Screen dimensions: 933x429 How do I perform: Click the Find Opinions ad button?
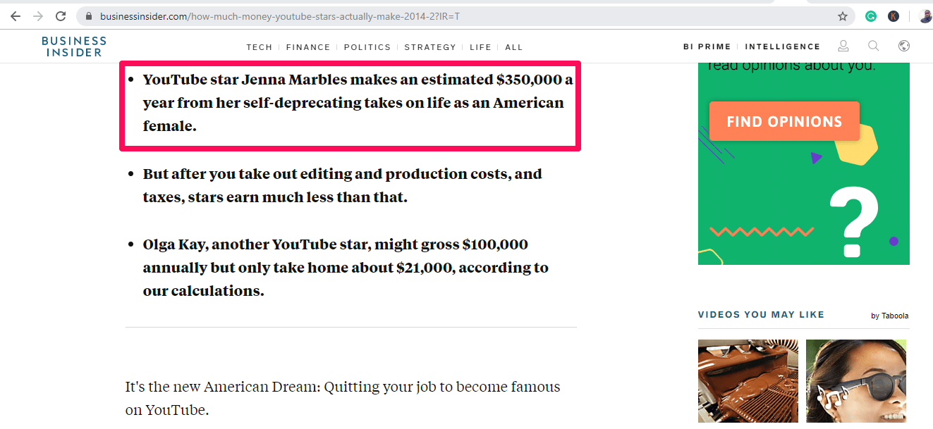tap(784, 121)
